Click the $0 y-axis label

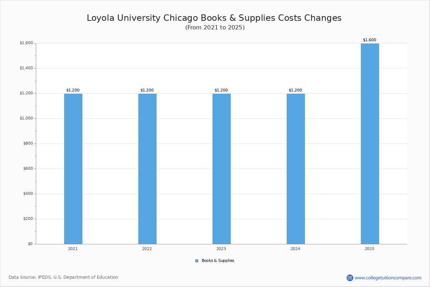click(x=30, y=244)
